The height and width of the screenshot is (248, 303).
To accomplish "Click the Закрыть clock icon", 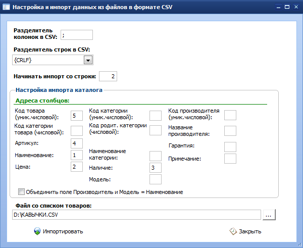I will click(233, 231).
